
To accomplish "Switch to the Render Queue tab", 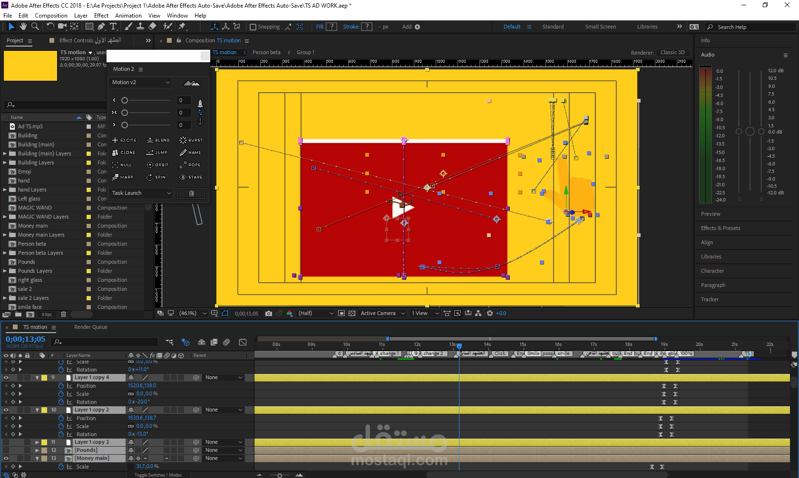I will pos(91,327).
